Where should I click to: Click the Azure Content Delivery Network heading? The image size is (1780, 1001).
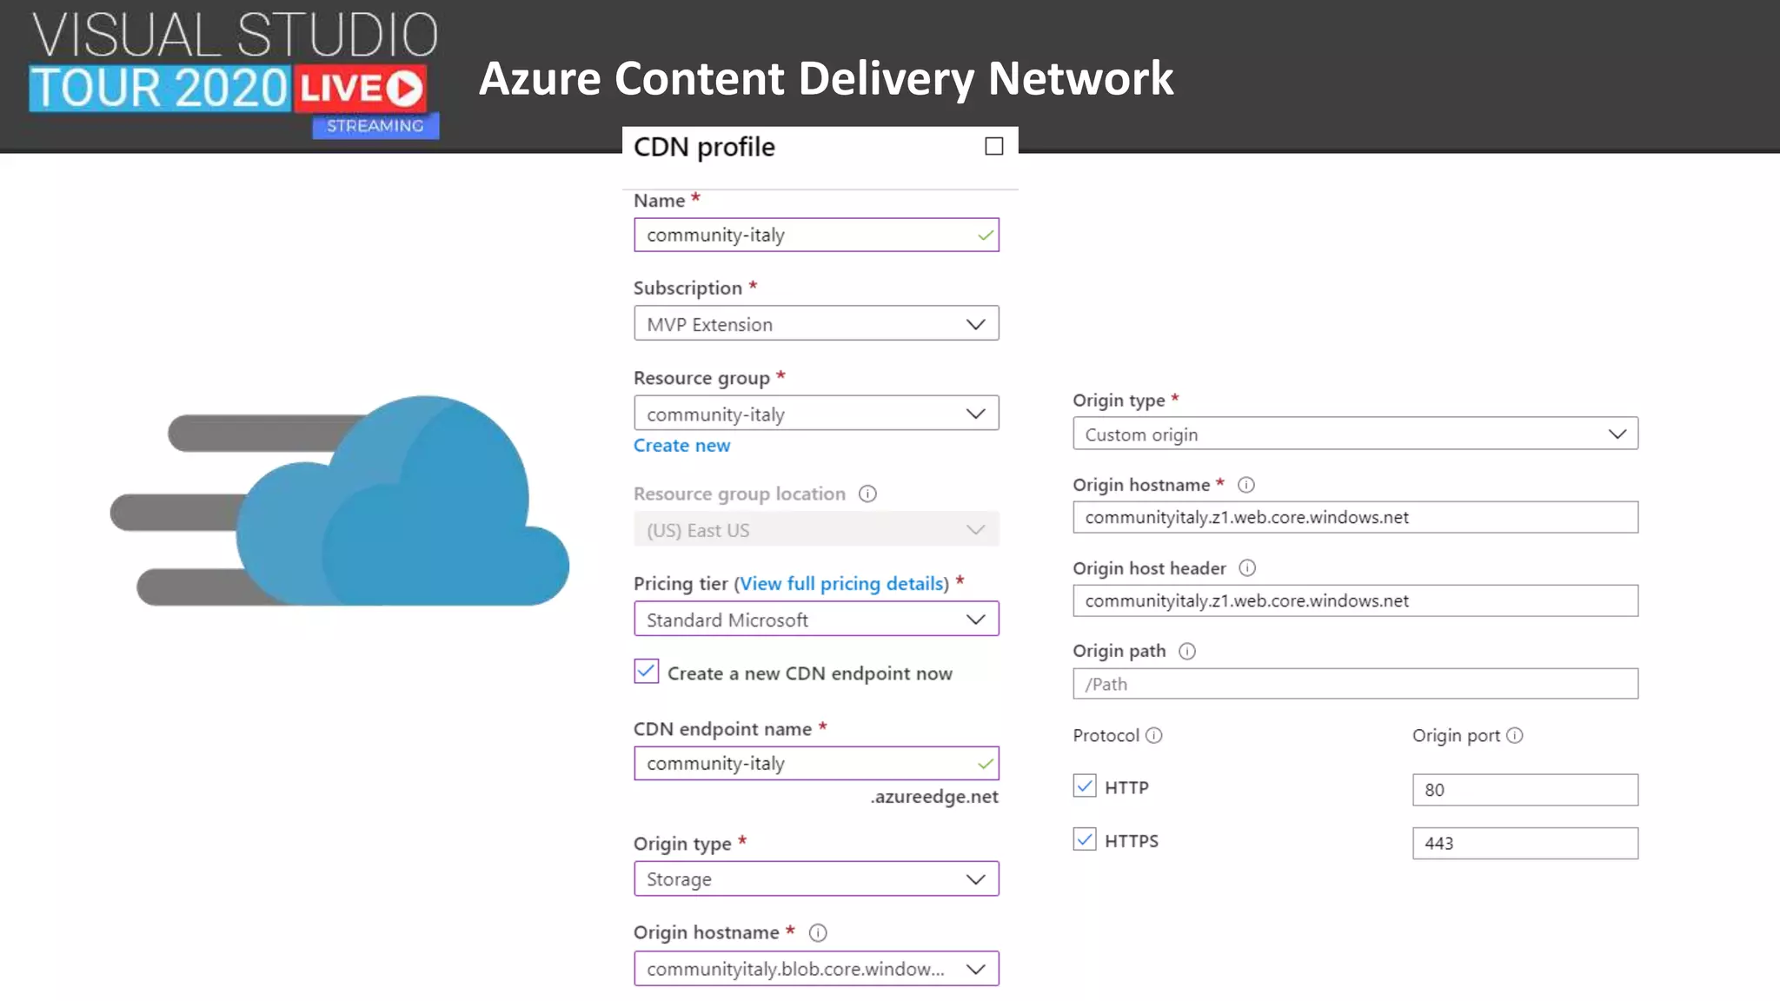[826, 78]
